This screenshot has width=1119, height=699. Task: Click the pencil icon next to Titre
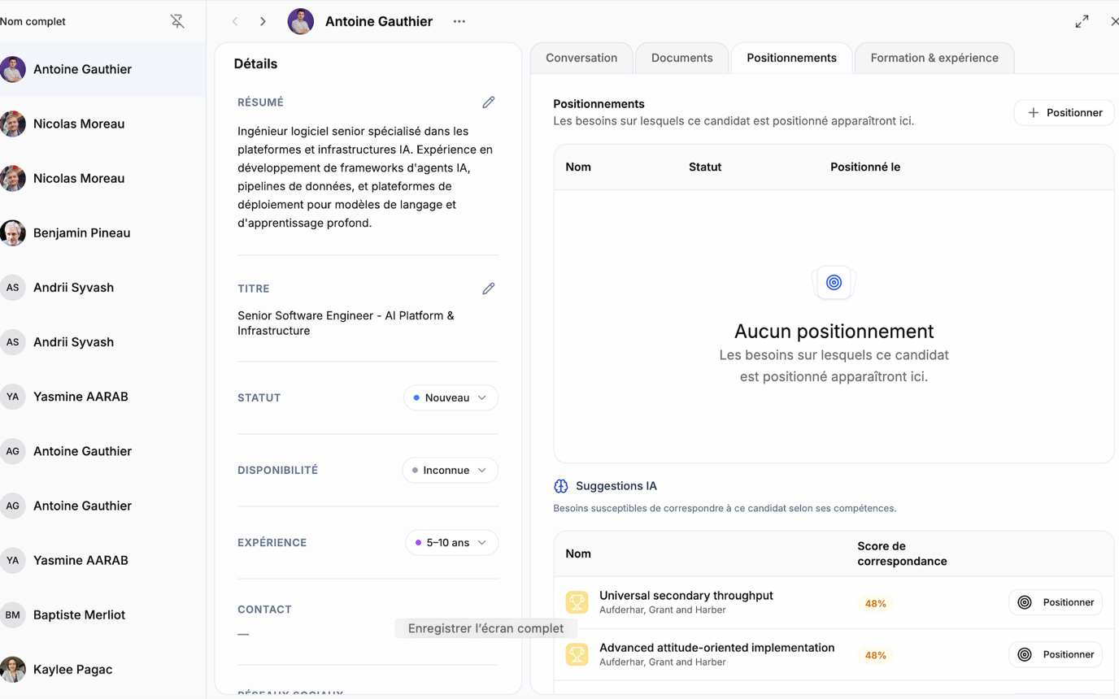488,289
